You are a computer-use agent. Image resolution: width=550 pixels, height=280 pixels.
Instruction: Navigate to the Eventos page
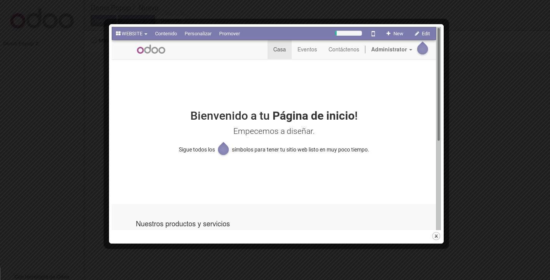tap(307, 49)
